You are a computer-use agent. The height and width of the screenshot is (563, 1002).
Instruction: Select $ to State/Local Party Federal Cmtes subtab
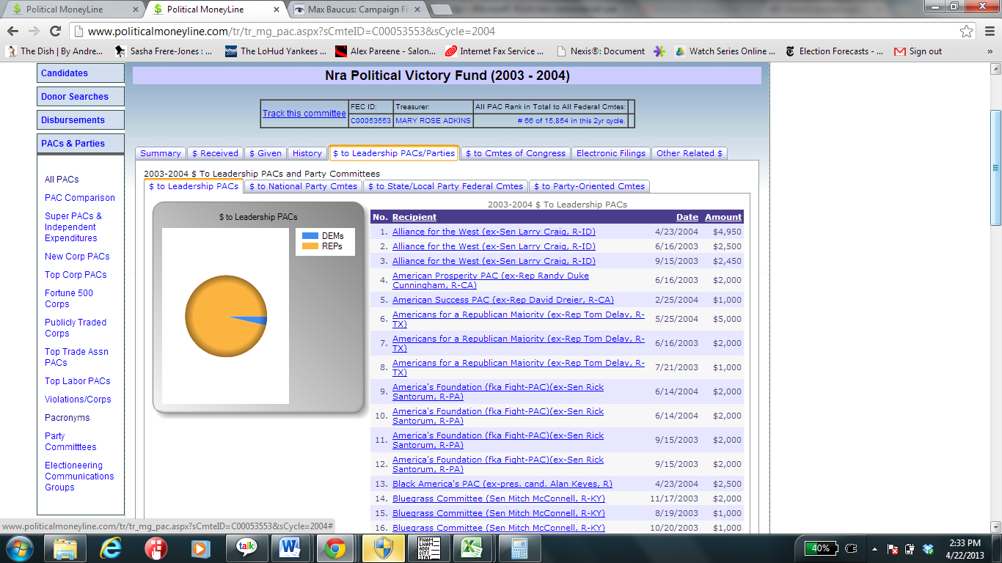point(445,186)
